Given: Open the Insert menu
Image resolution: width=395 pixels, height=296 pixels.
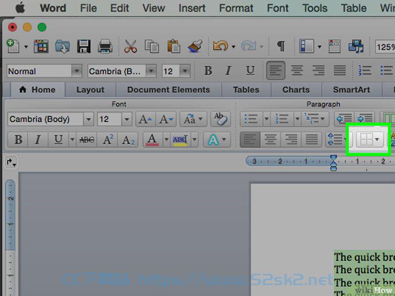Looking at the screenshot, I should click(192, 8).
